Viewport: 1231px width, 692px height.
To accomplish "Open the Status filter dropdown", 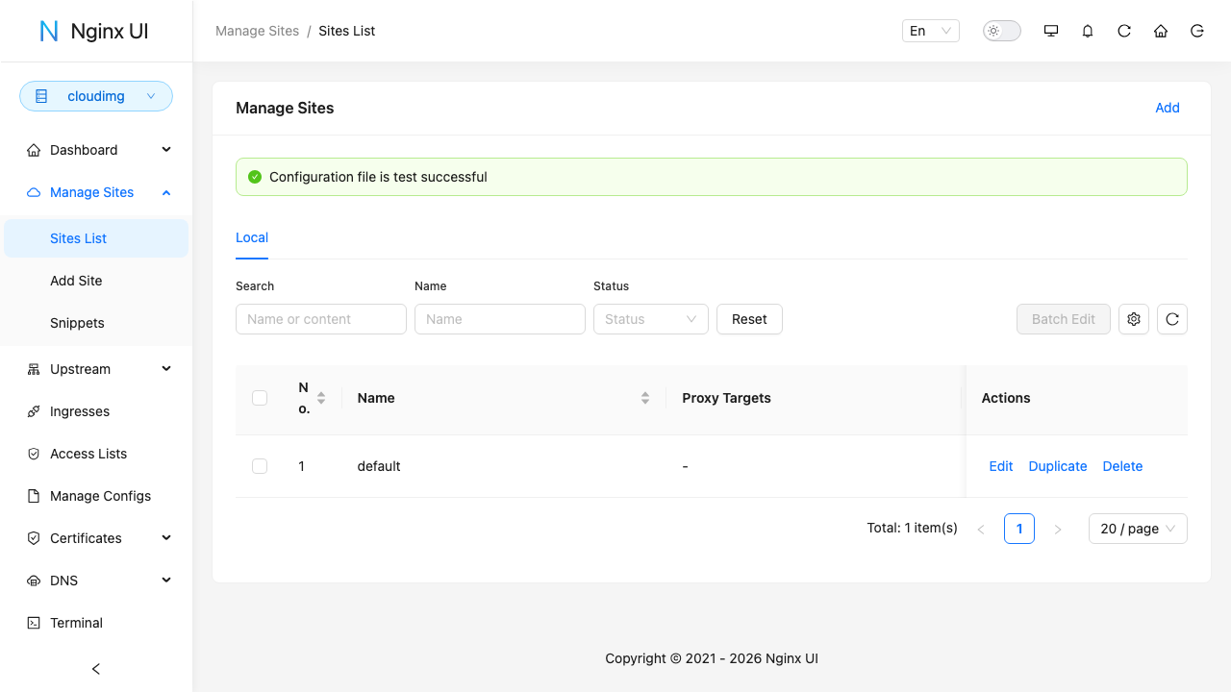I will [651, 319].
